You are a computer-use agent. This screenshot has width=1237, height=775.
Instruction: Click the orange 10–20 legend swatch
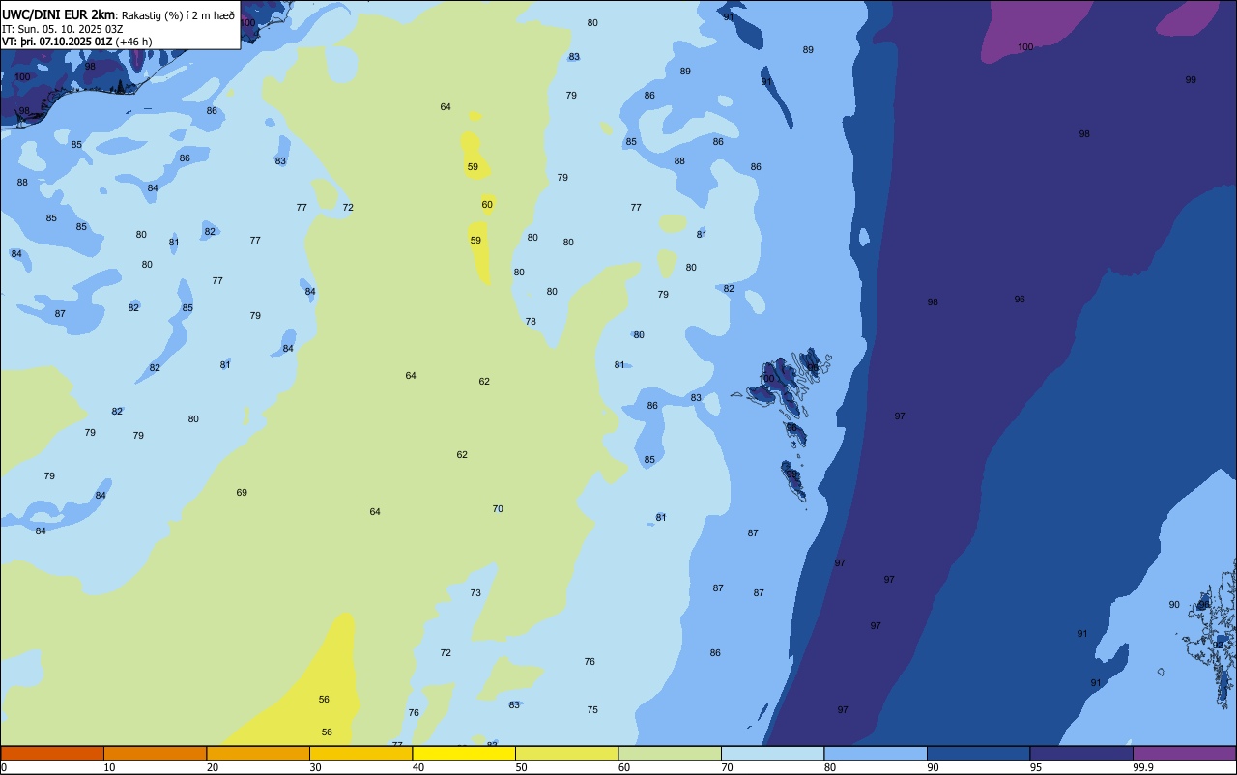pos(155,753)
